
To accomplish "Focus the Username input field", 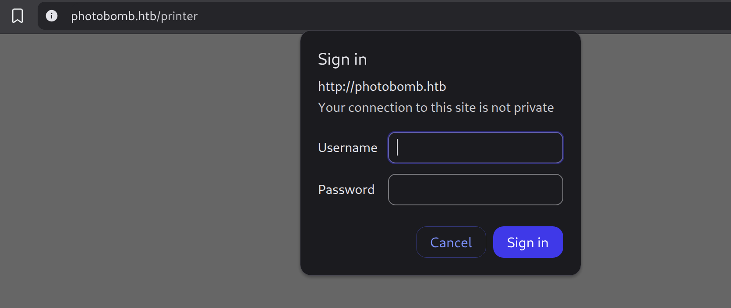I will pos(475,148).
